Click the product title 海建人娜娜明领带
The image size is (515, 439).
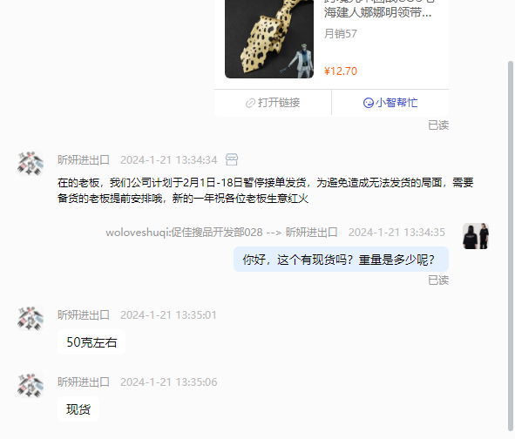377,12
